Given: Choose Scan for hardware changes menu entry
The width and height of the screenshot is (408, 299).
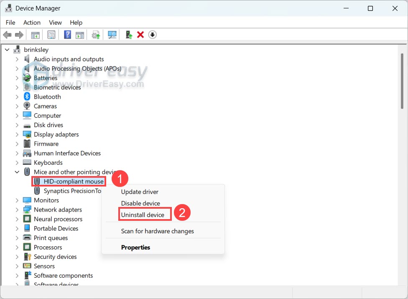Looking at the screenshot, I should [163, 231].
